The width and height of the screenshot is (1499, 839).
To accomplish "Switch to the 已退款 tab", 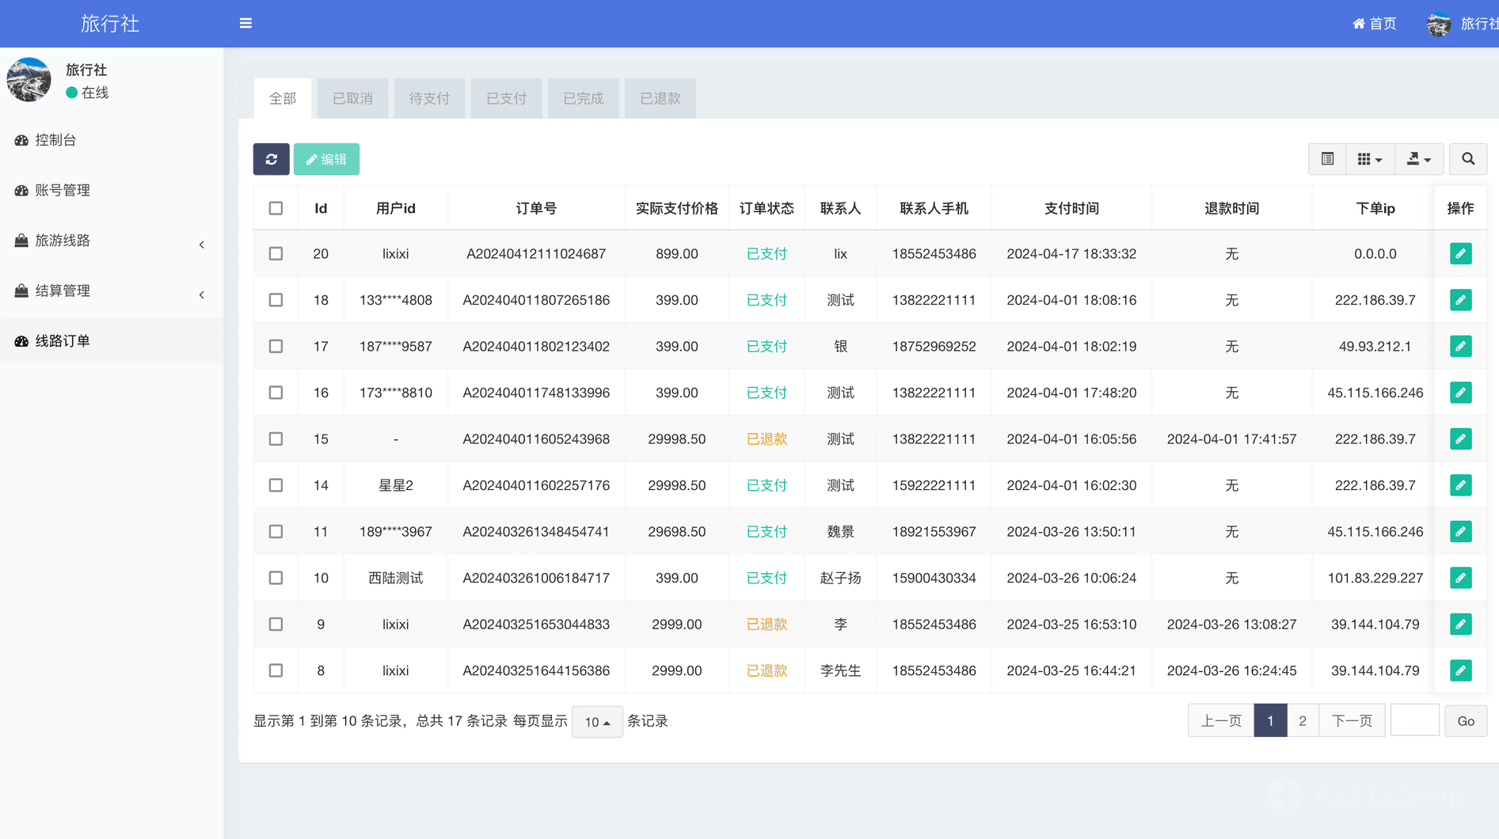I will pos(660,98).
